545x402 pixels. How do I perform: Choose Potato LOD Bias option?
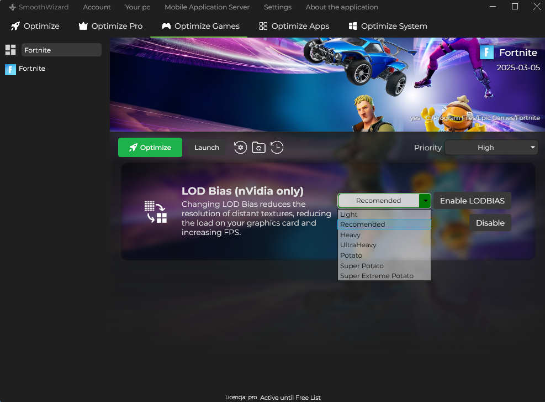384,255
